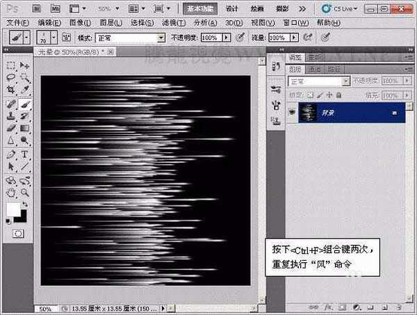Select the Move tool
Screen dimensions: 417x315
coord(24,65)
